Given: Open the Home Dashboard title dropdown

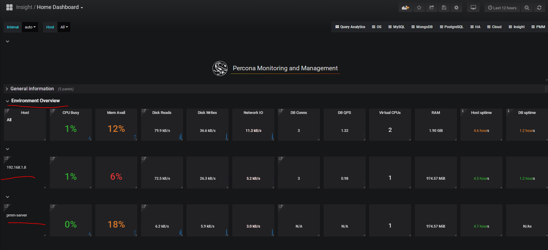Looking at the screenshot, I should click(60, 7).
